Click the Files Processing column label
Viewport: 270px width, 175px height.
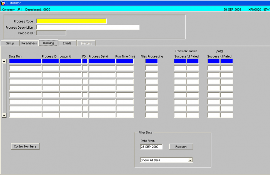[152, 56]
